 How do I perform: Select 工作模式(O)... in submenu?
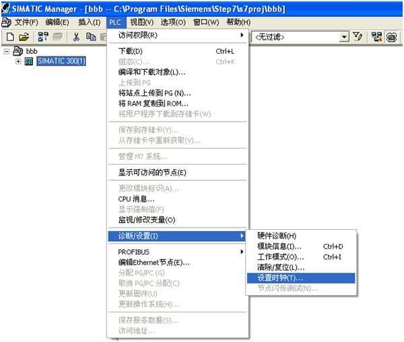pos(301,257)
